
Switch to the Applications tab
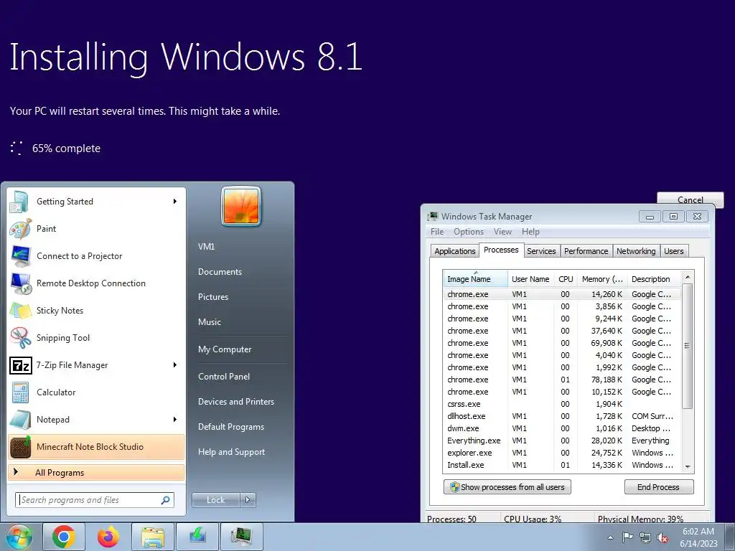tap(454, 251)
